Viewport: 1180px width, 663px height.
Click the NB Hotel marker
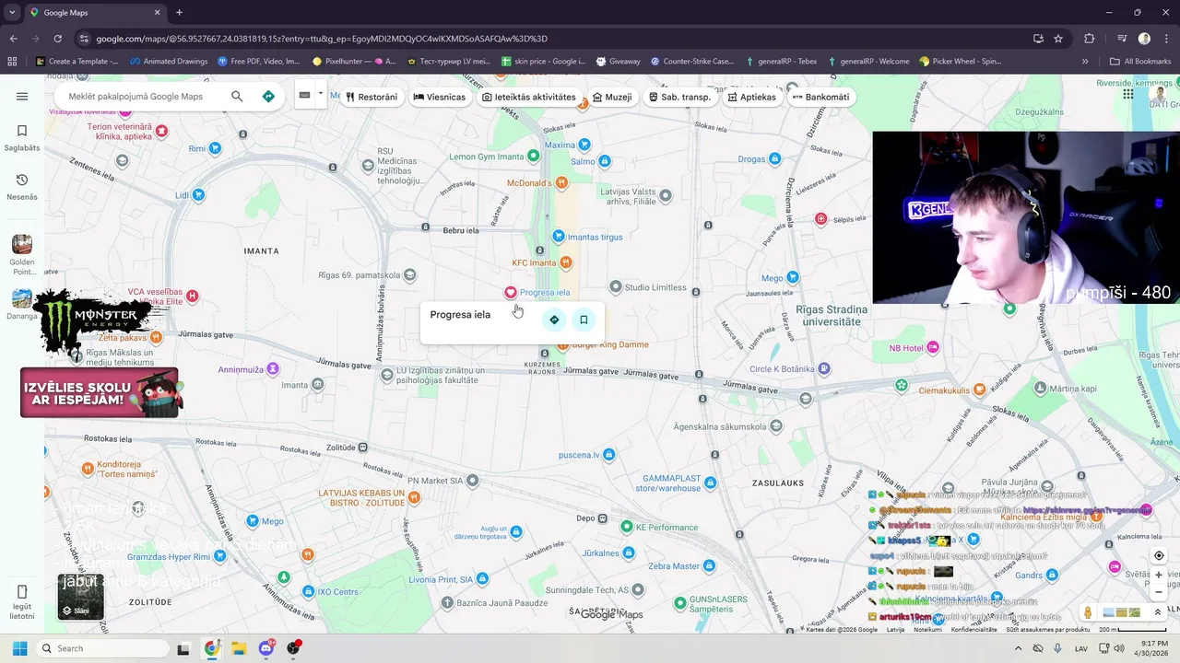[933, 347]
